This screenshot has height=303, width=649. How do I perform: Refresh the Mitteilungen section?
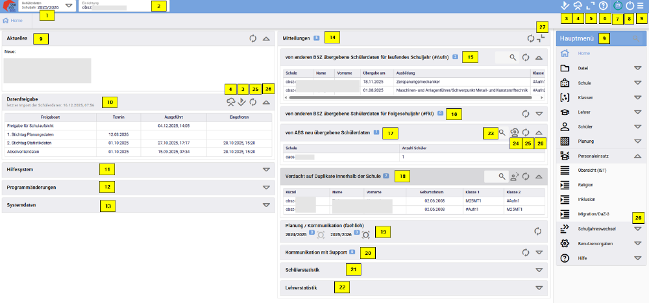coord(531,39)
